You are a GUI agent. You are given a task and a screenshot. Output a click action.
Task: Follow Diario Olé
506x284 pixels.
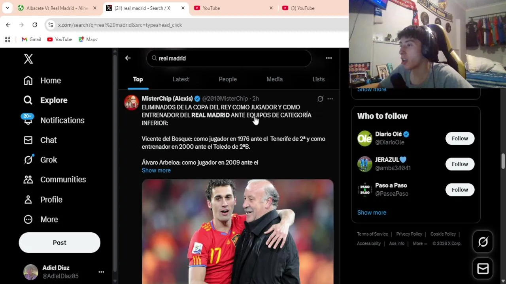[460, 138]
